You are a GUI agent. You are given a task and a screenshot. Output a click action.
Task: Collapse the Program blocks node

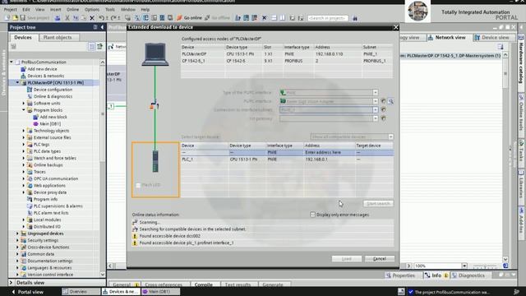[24, 110]
